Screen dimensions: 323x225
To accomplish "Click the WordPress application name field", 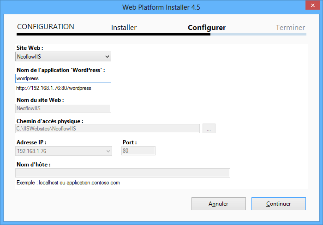I will tap(63, 79).
